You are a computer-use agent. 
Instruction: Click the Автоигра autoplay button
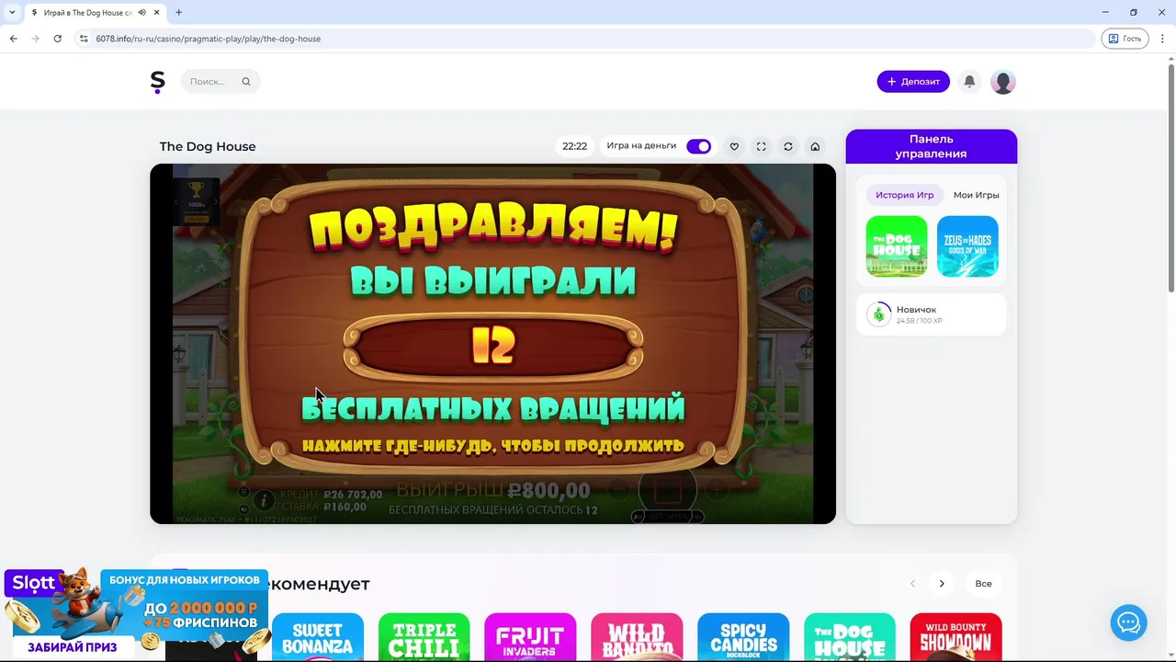pyautogui.click(x=667, y=517)
